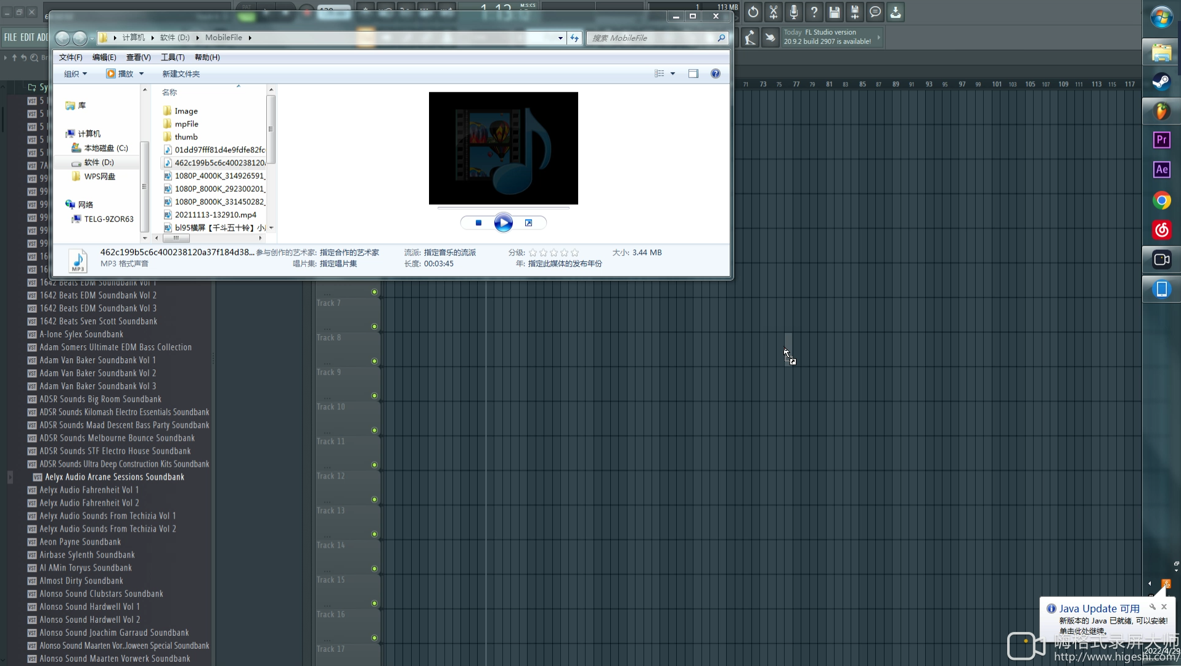Open Google Chrome from taskbar

[x=1162, y=200]
